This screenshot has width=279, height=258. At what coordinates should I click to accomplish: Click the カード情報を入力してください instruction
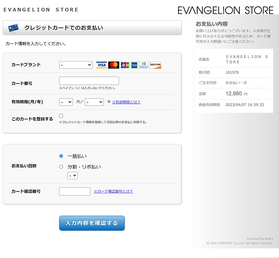coord(36,44)
